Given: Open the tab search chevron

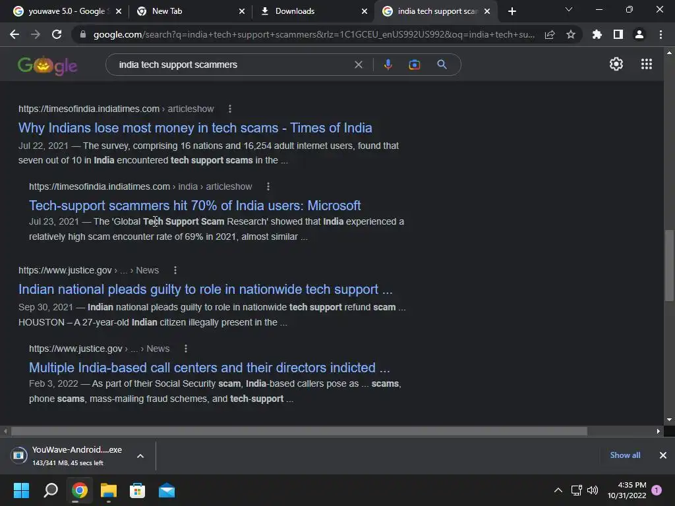Looking at the screenshot, I should point(569,9).
